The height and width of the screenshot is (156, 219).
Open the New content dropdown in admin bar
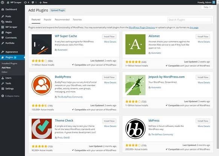[43, 2]
